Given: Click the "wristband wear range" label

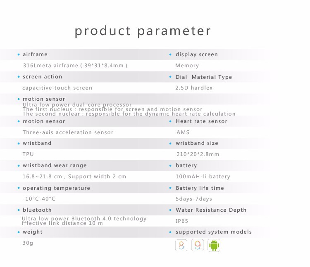Looking at the screenshot, I should point(55,165).
